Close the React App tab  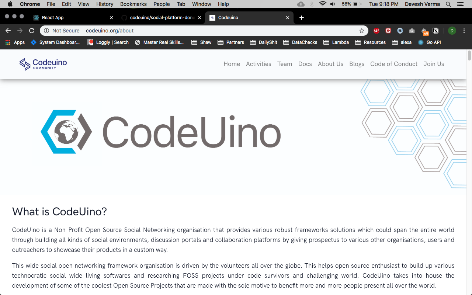coord(111,18)
